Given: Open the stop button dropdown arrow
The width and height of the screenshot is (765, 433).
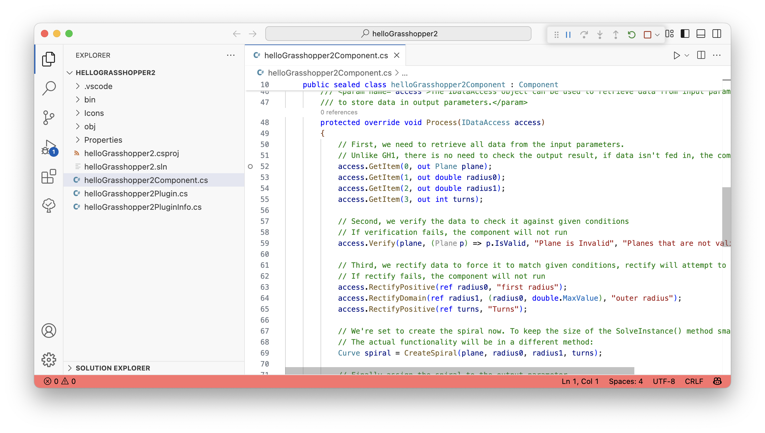Looking at the screenshot, I should pos(657,35).
